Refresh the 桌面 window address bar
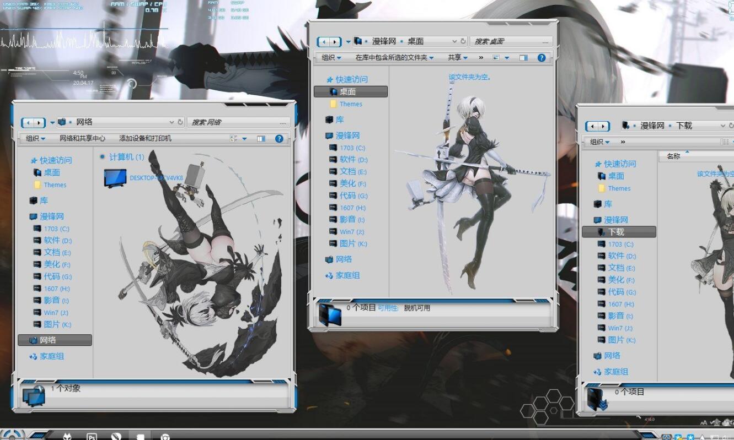The image size is (734, 440). tap(463, 41)
